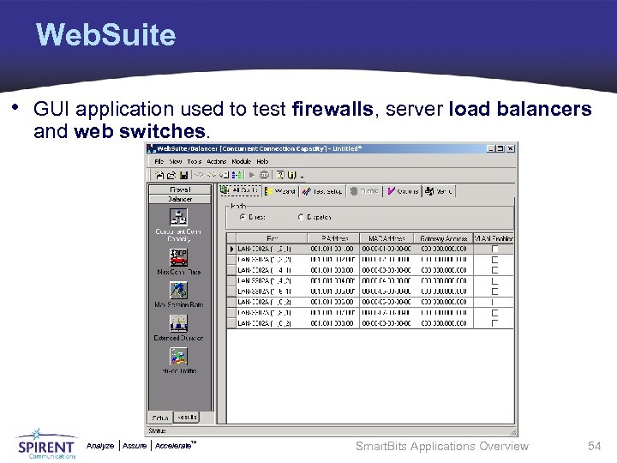
Task: Click the arrow row selector of first row
Action: click(x=231, y=249)
